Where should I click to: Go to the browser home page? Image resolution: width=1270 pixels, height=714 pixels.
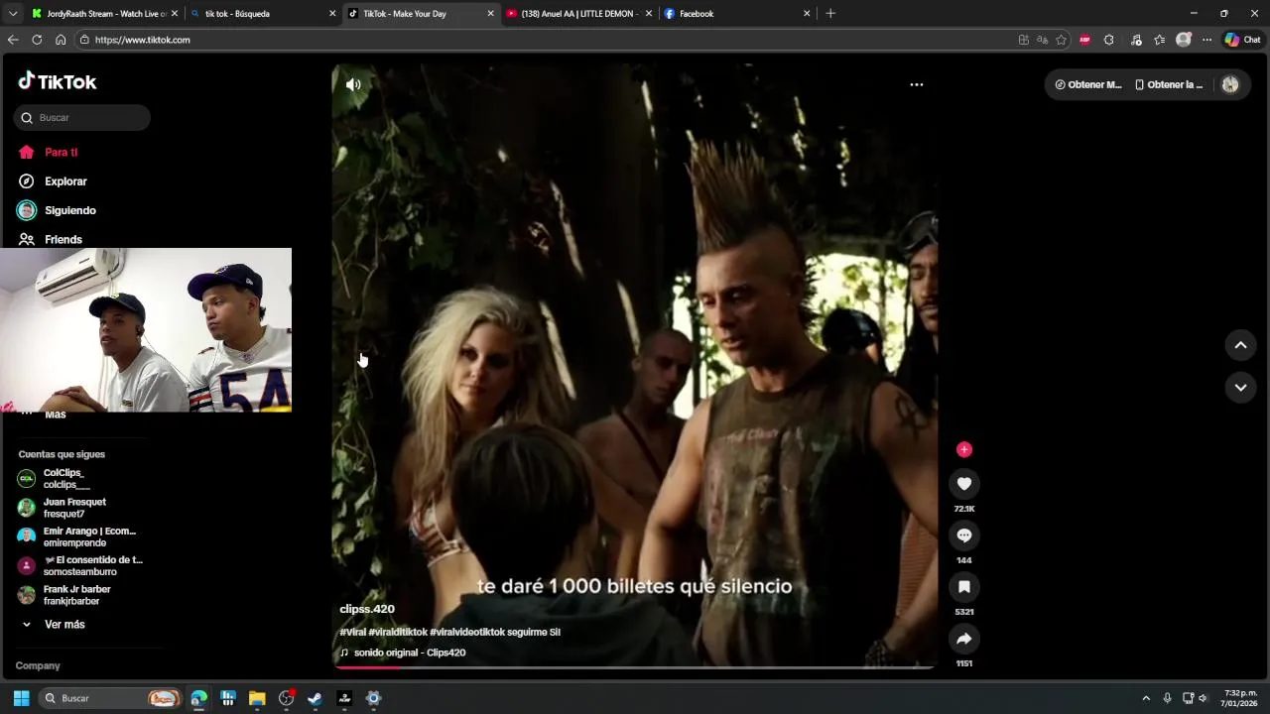tap(61, 40)
